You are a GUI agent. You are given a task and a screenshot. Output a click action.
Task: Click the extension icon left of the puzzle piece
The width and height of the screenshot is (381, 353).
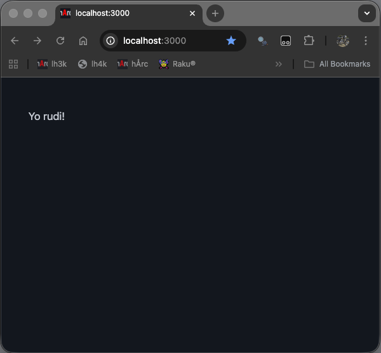[286, 41]
